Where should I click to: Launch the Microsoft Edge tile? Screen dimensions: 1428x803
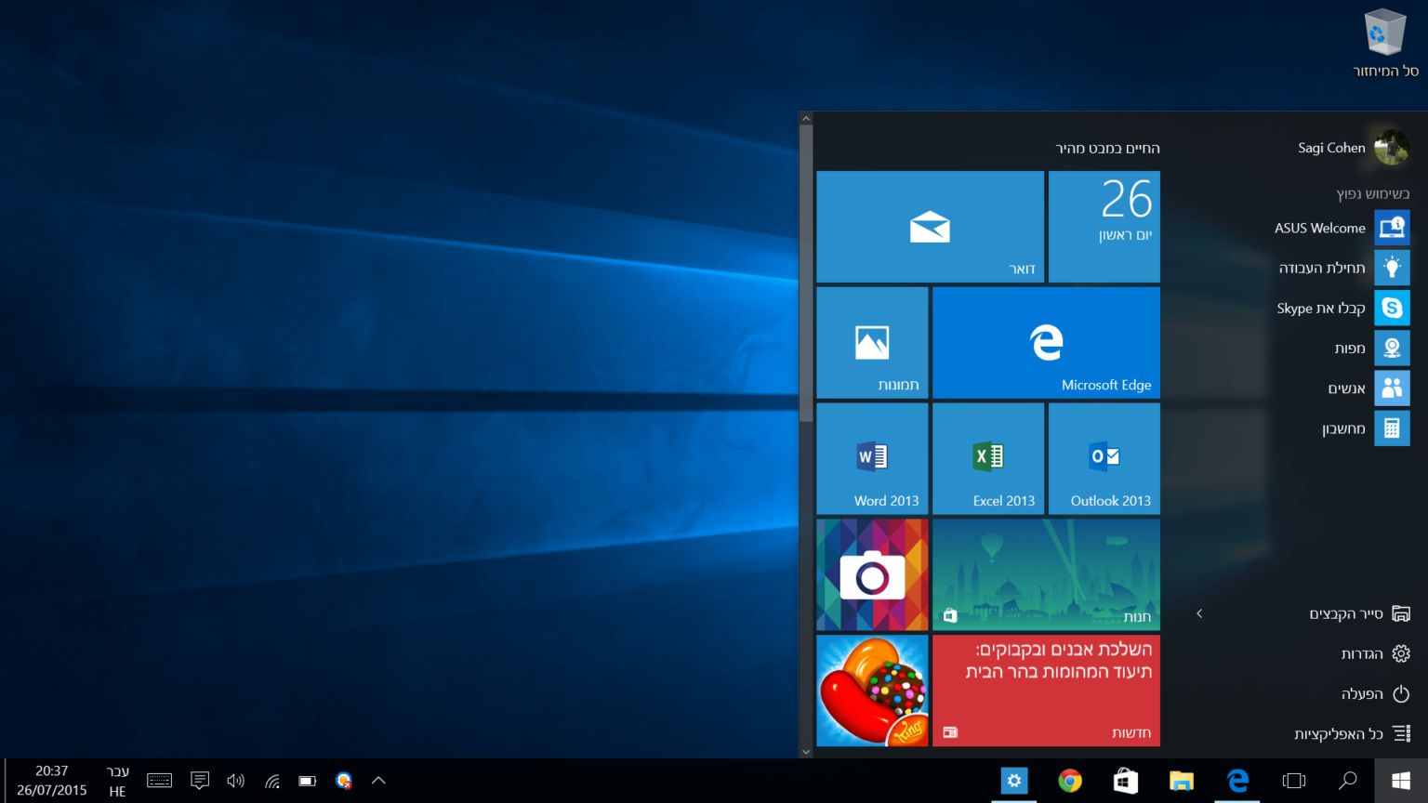1046,343
